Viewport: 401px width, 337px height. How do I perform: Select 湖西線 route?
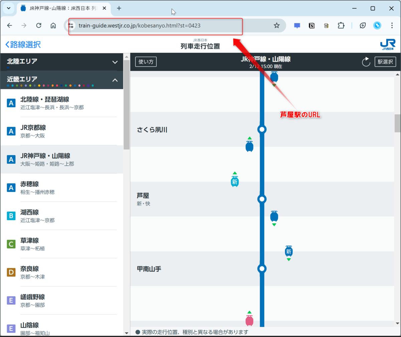(62, 216)
